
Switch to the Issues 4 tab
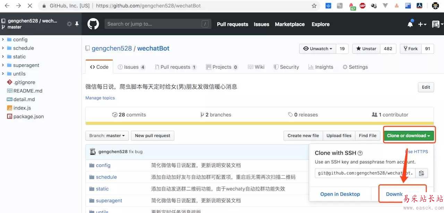click(131, 67)
